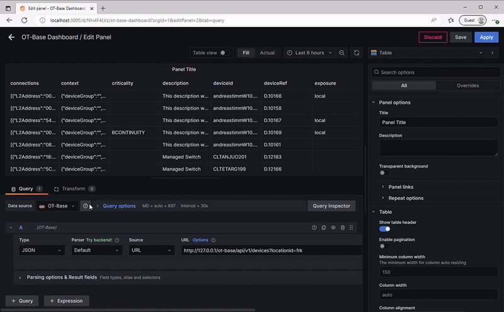504x312 pixels.
Task: Open the browser tab actions icon
Action: pyautogui.click(x=8, y=8)
